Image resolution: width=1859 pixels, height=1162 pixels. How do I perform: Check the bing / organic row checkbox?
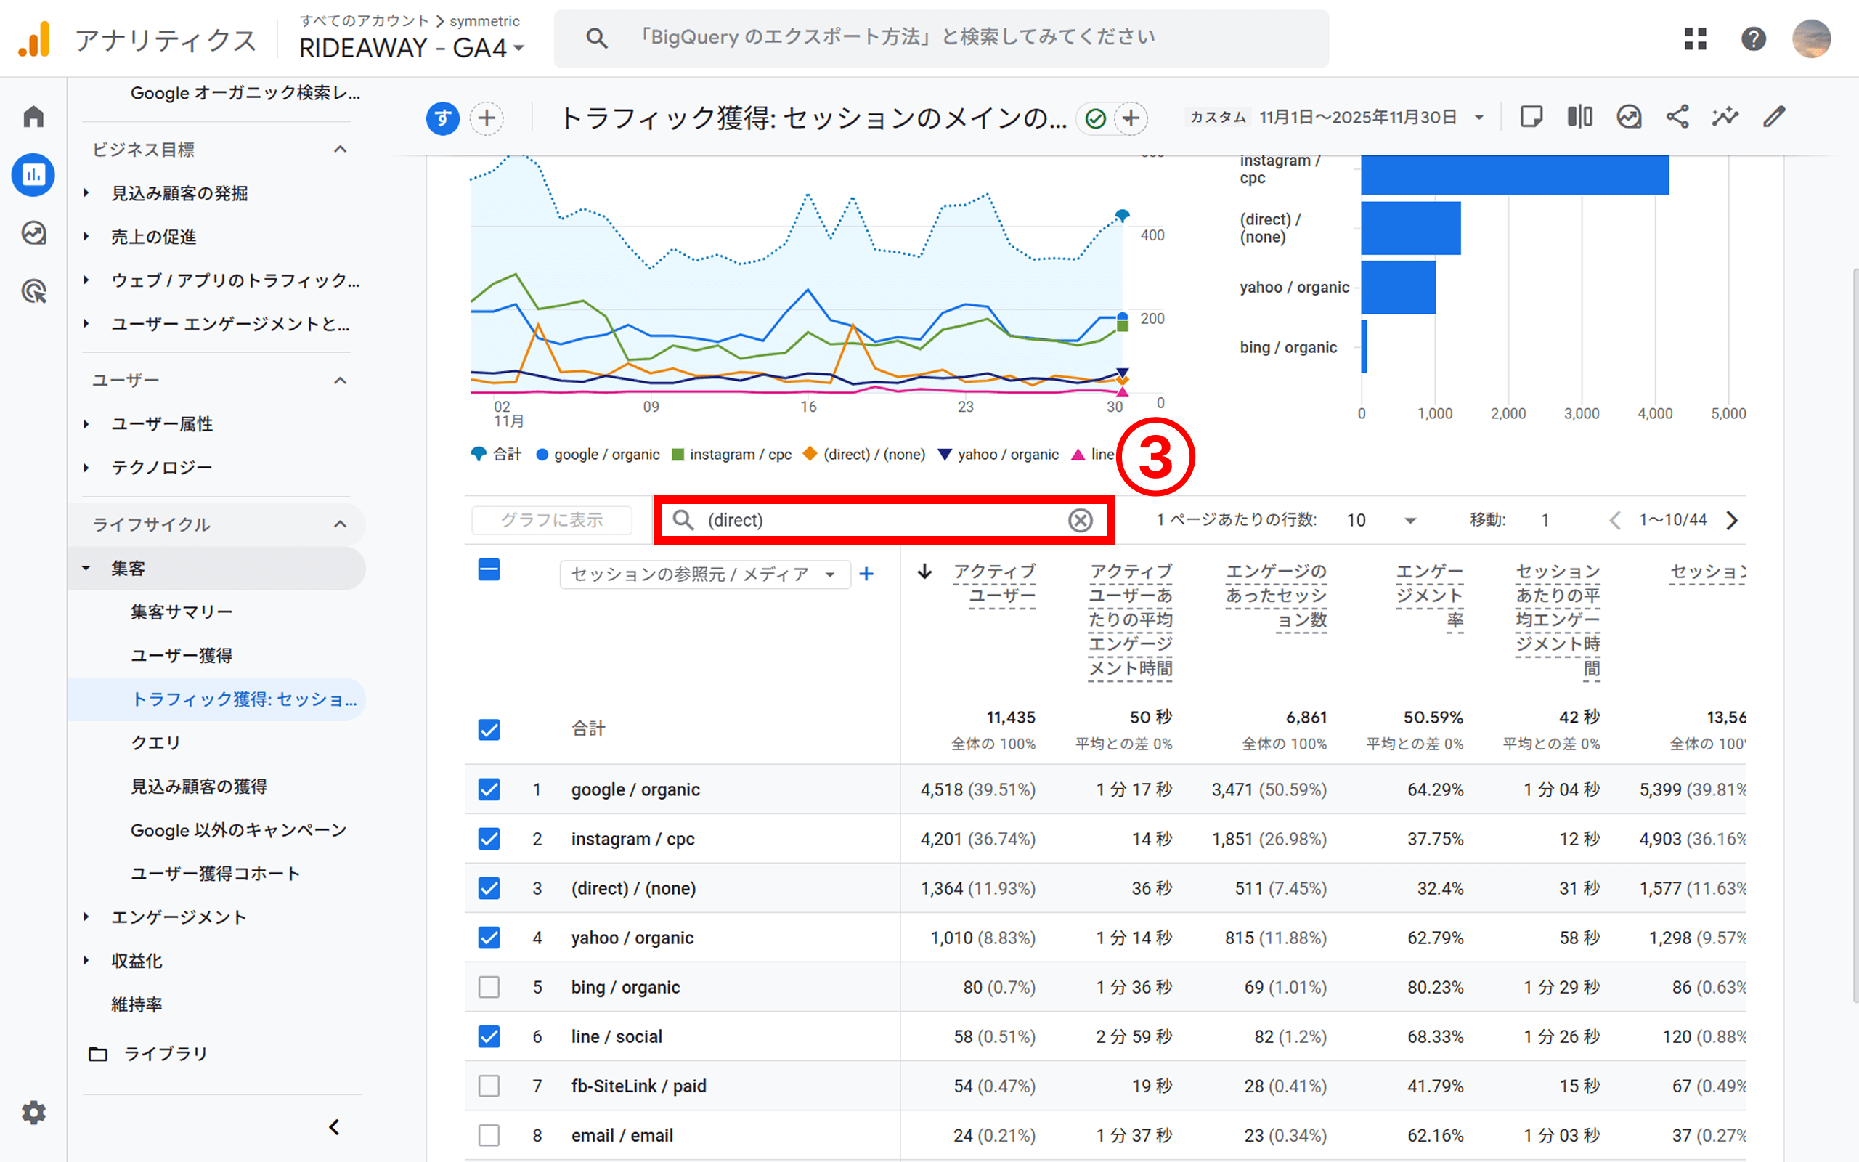click(489, 987)
